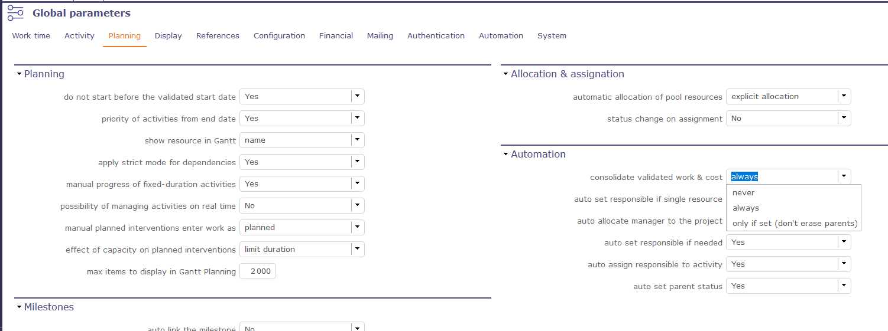Open the Activity tab
Image resolution: width=888 pixels, height=331 pixels.
[79, 36]
